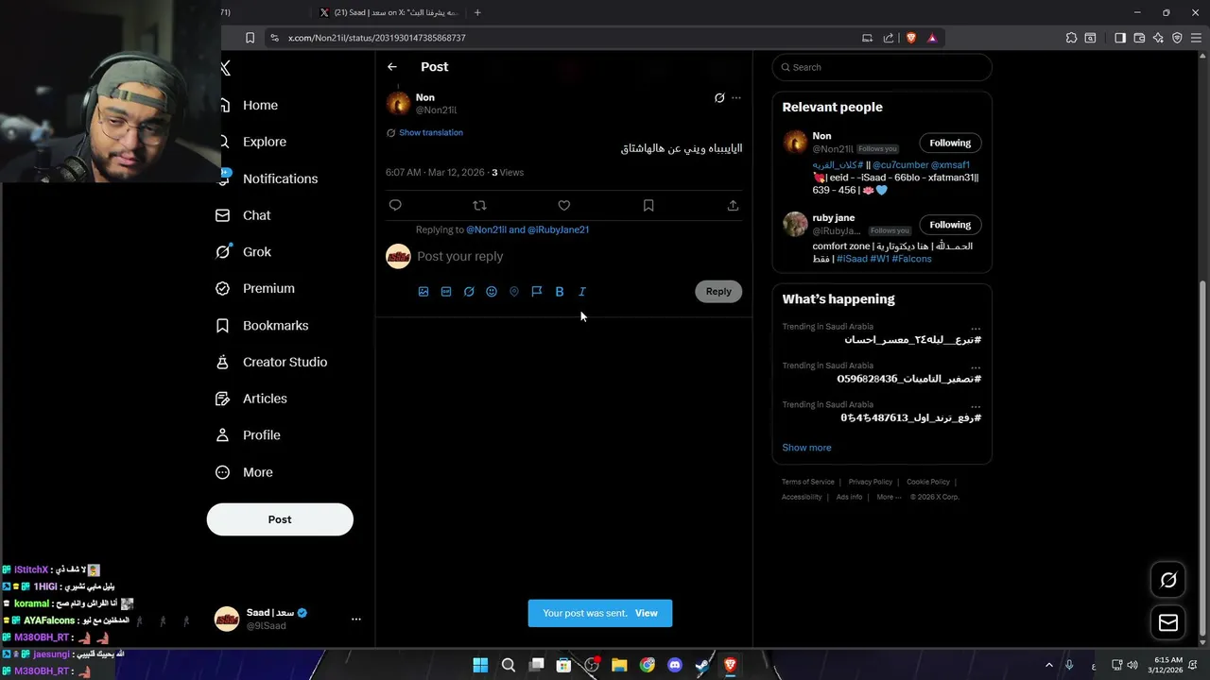Insert a GIF into the reply

pos(446,292)
